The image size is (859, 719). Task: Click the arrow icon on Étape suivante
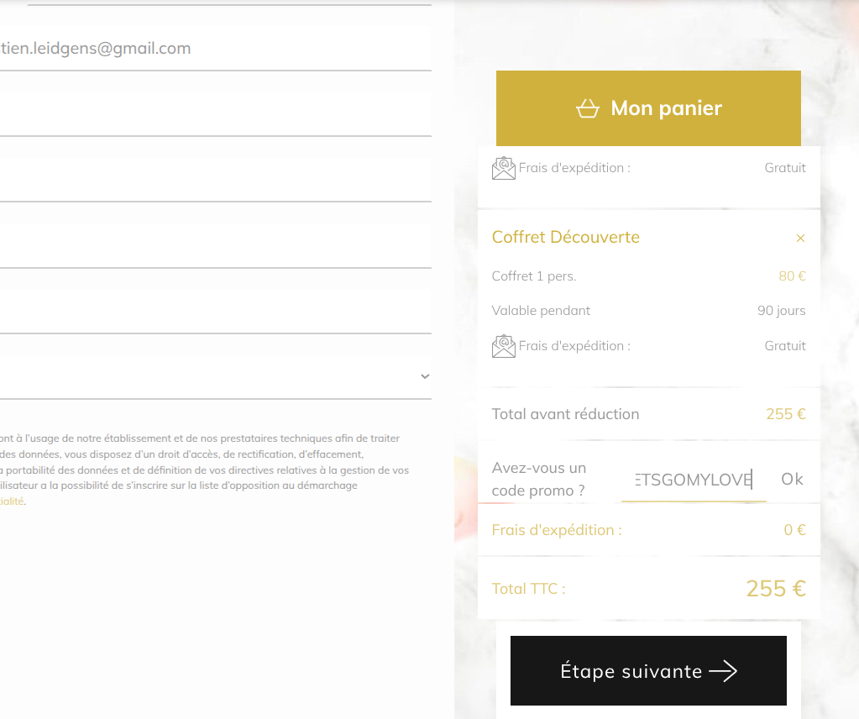point(723,671)
